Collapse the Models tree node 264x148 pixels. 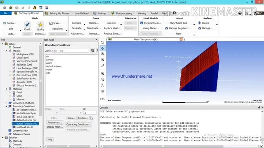point(7,51)
